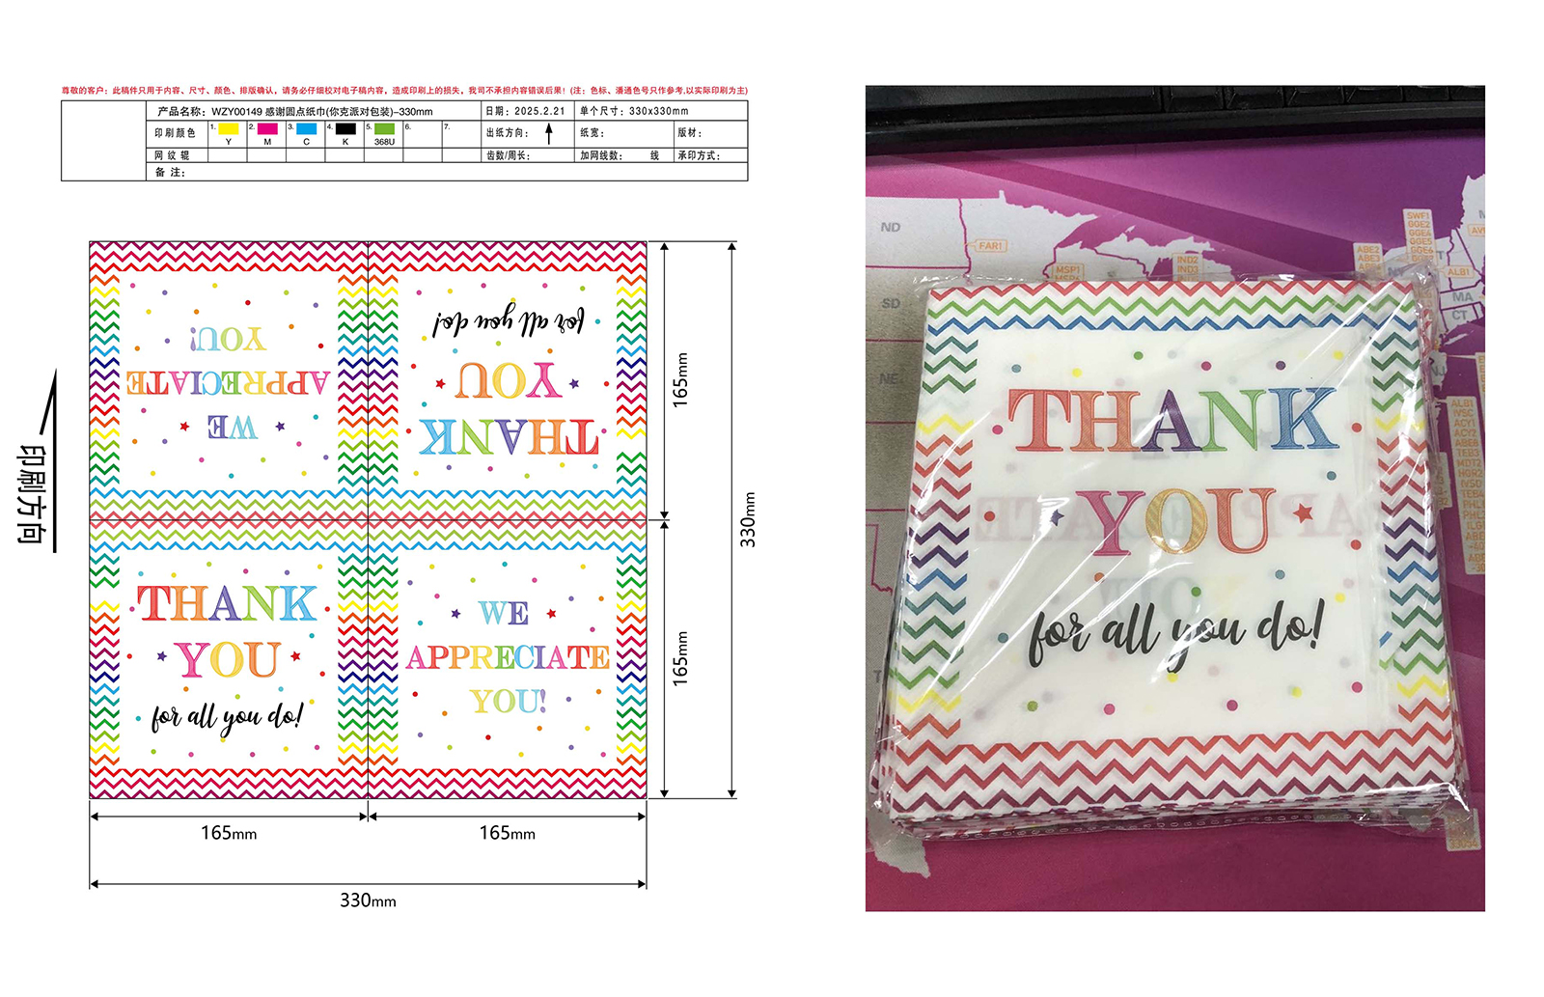
Task: Click the upside-down WE APPRECIATE panel
Action: [228, 381]
